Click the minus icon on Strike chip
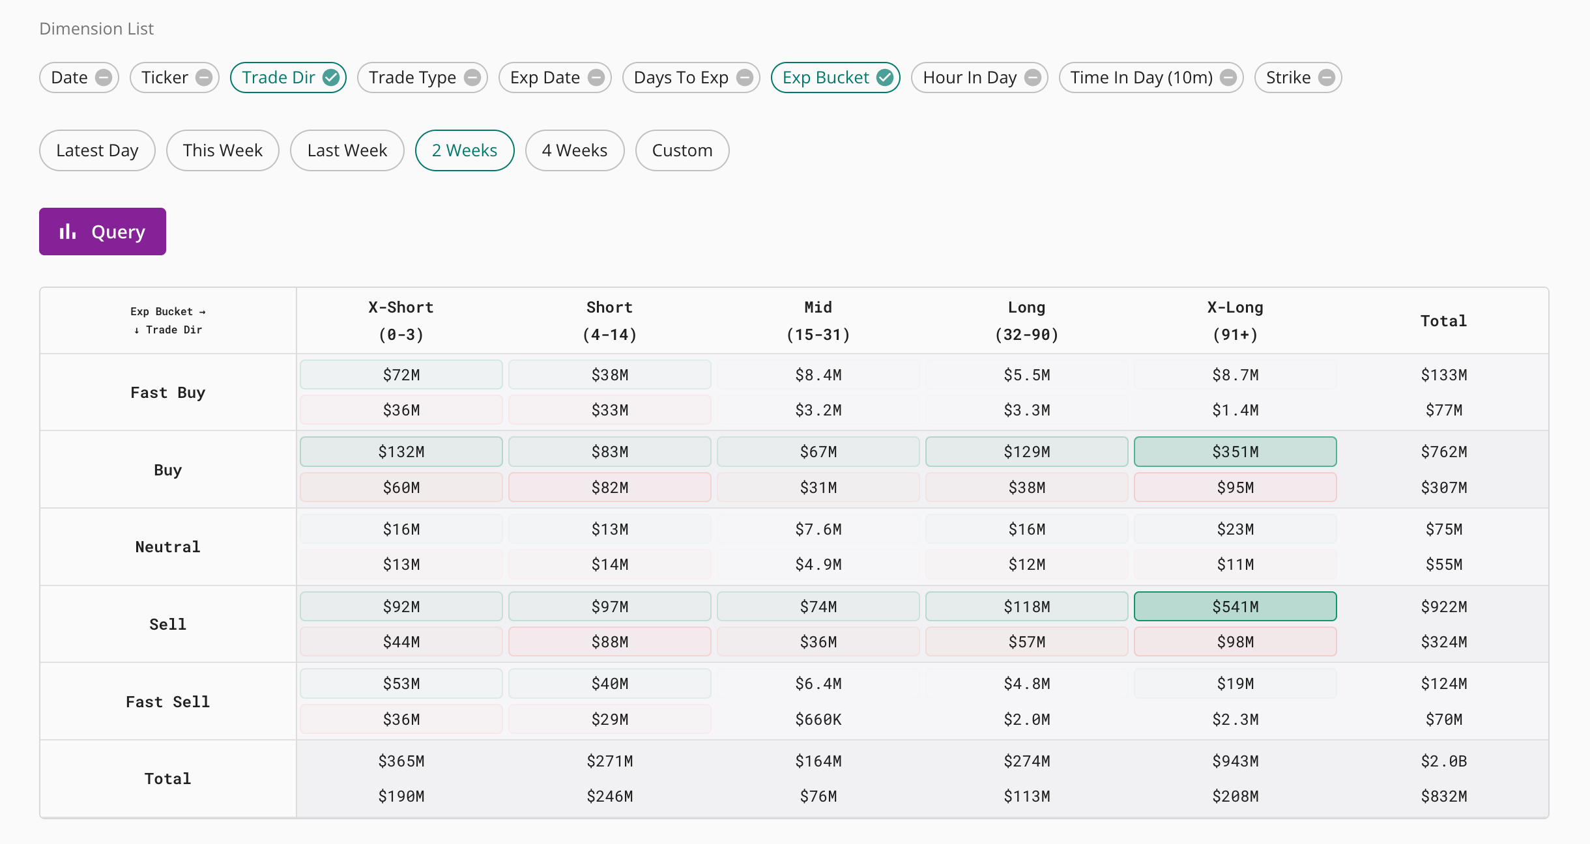 [x=1327, y=77]
